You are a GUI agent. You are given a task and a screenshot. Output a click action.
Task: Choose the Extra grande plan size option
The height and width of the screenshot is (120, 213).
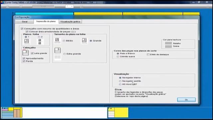(x=64, y=54)
